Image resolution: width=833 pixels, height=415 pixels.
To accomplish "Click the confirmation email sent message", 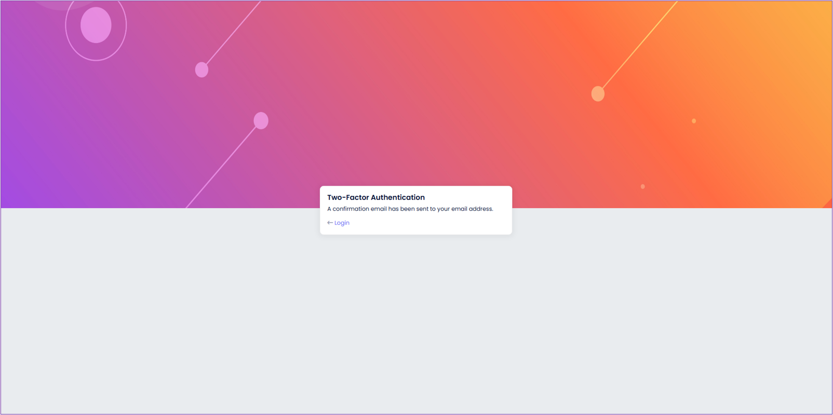I will click(410, 209).
